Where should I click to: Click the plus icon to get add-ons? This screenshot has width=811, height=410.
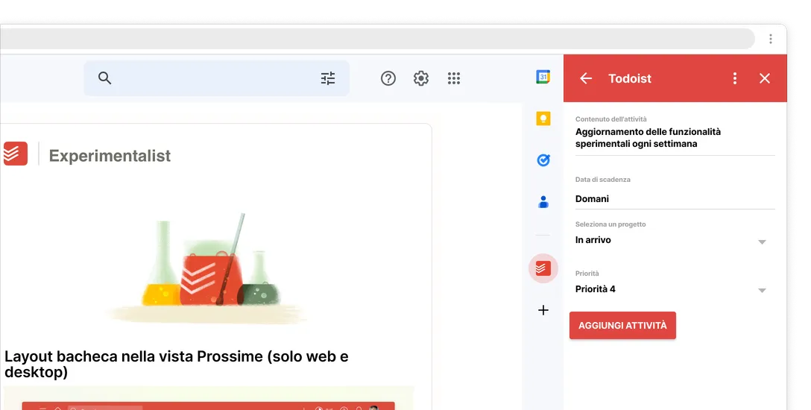click(543, 310)
